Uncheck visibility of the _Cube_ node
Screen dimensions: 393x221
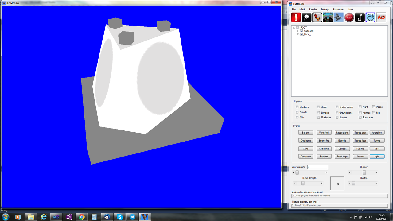[302, 34]
